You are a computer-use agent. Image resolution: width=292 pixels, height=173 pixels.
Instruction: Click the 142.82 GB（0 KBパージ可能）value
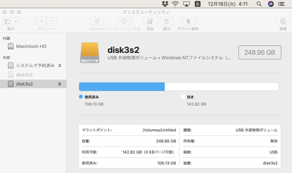point(149,152)
